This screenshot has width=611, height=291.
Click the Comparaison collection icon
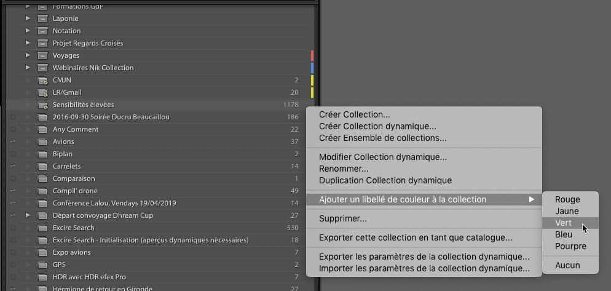pos(42,178)
